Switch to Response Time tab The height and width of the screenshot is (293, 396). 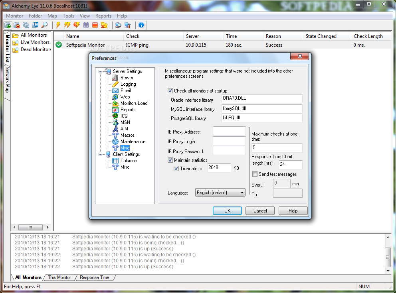tap(95, 277)
